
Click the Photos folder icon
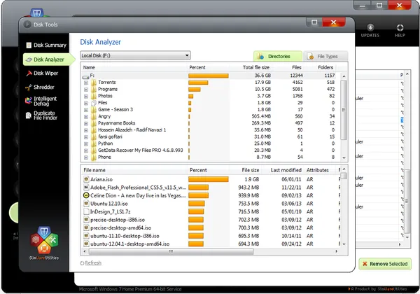tap(94, 96)
